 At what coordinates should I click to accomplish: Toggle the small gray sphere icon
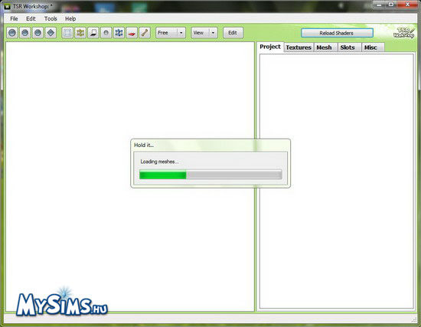[x=106, y=33]
